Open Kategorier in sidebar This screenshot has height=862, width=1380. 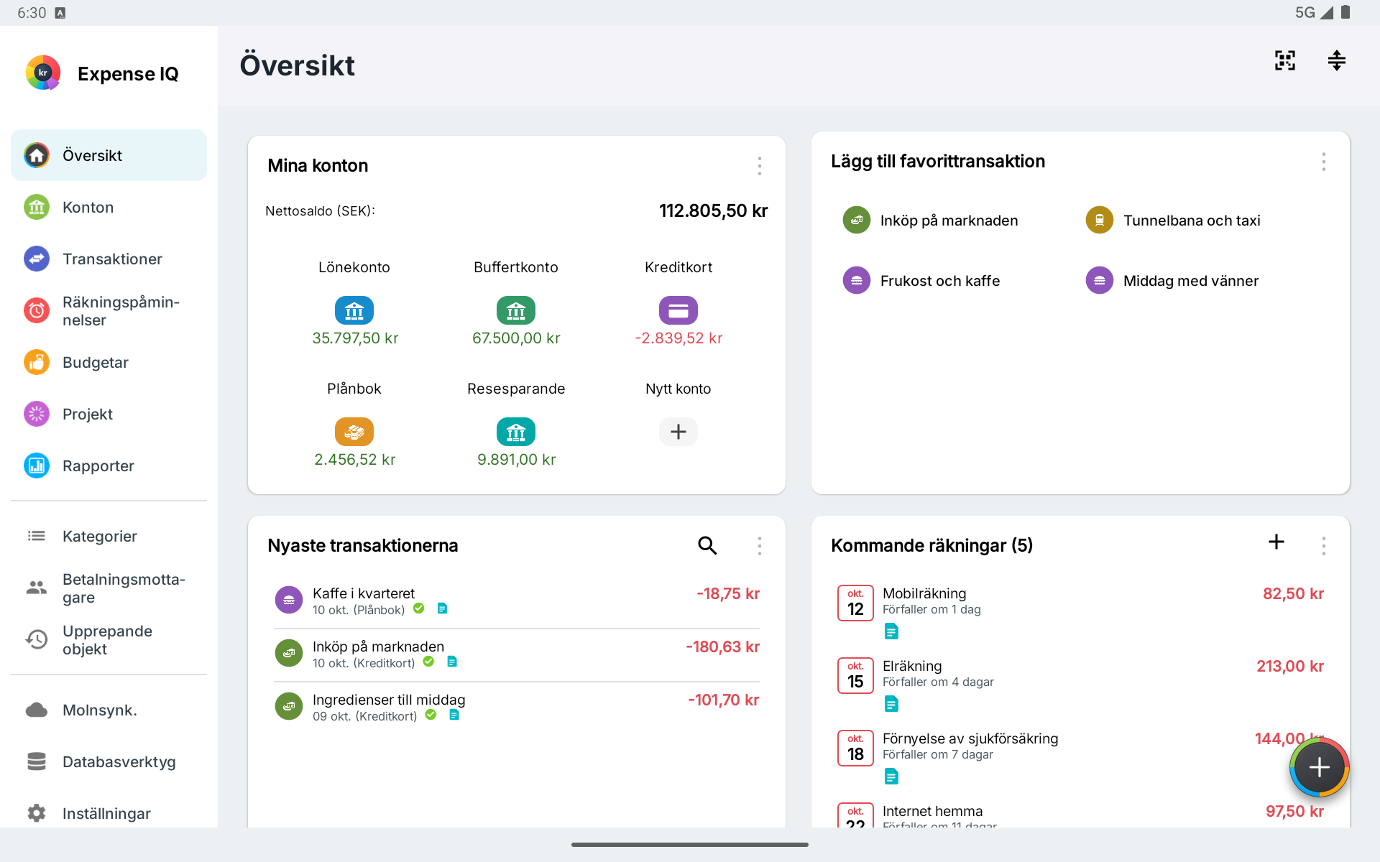click(x=109, y=537)
